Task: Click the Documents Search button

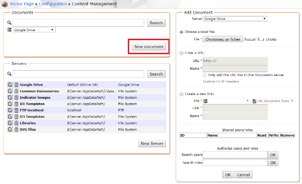Action: pyautogui.click(x=156, y=23)
